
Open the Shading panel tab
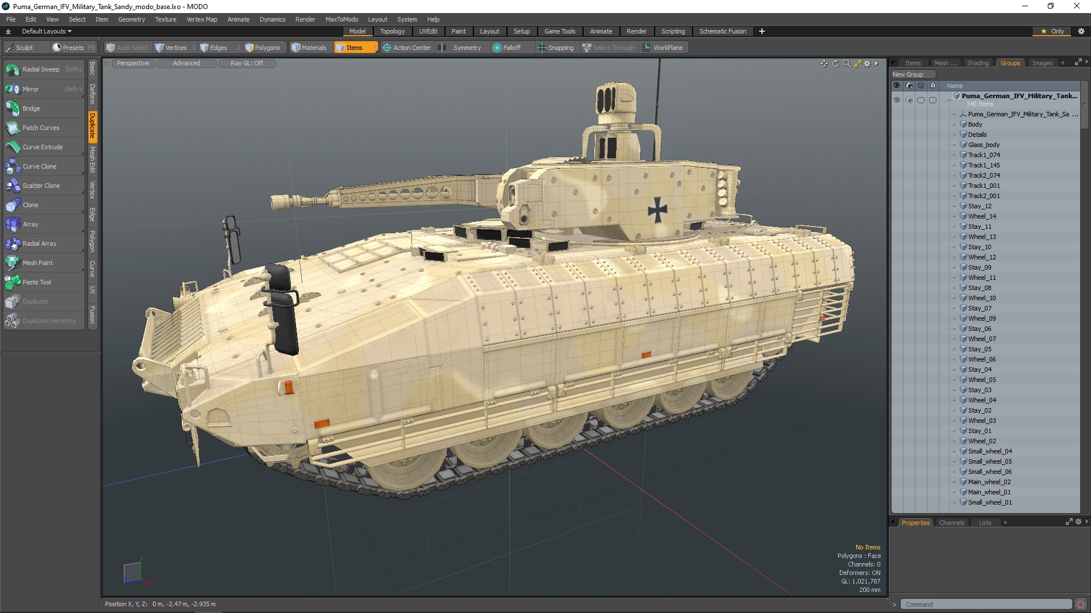tap(977, 63)
